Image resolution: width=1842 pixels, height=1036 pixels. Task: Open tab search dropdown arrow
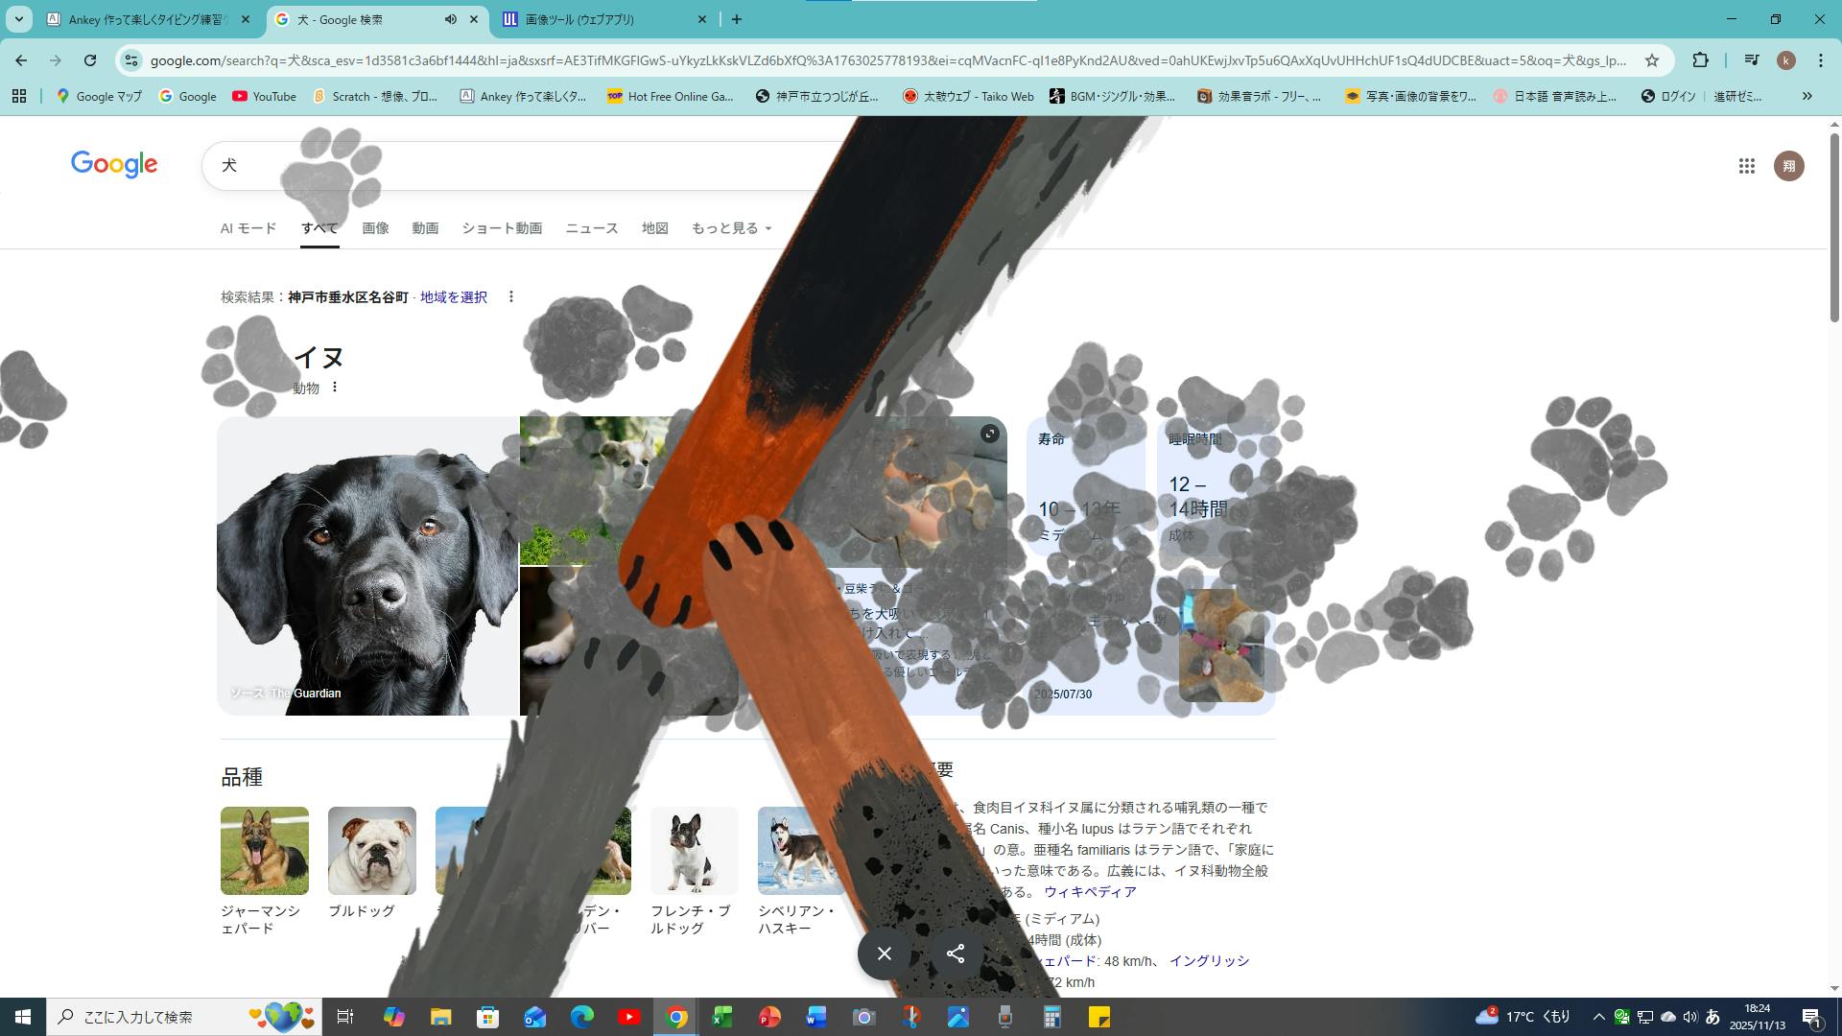click(18, 19)
